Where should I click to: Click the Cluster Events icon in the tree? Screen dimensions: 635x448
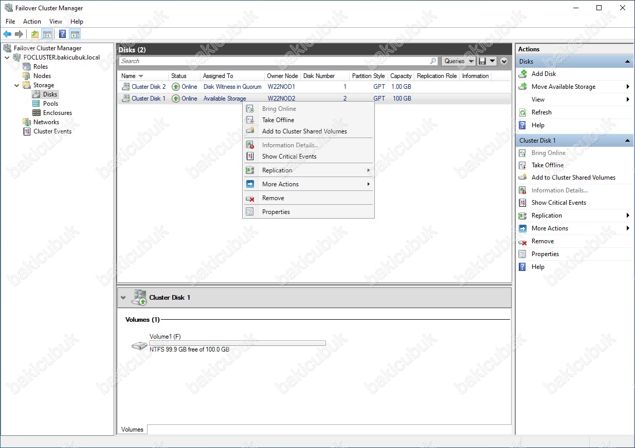pyautogui.click(x=27, y=131)
